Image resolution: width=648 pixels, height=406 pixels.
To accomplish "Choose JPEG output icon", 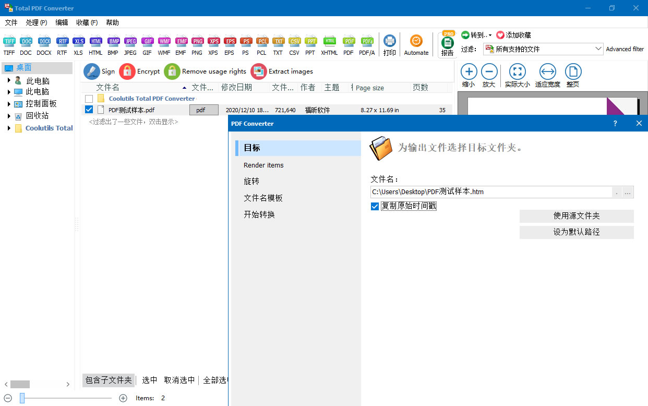I will coord(130,41).
